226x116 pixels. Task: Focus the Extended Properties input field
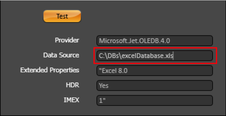pos(155,71)
